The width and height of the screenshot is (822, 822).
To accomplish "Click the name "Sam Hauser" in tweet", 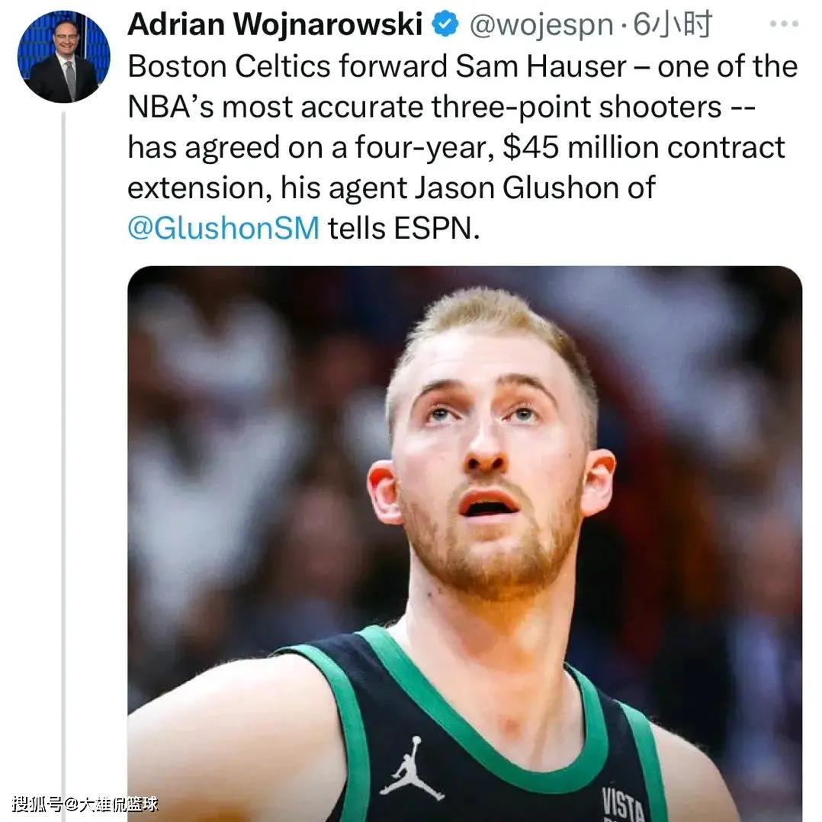I will pyautogui.click(x=541, y=66).
